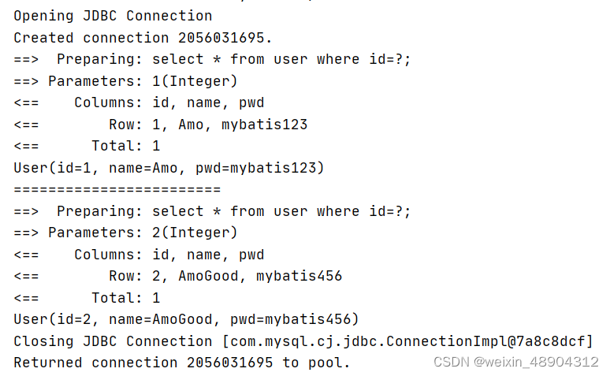Click the "Closing JDBC Connection" text

[x=113, y=341]
